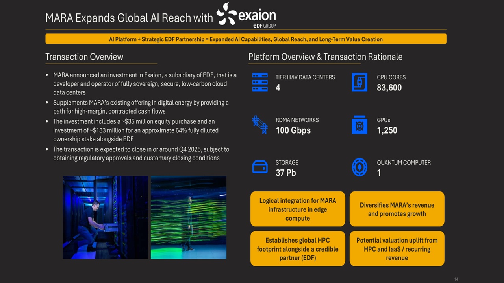Screen dimensions: 504x283
Task: Click the STORAGE label
Action: (x=287, y=162)
